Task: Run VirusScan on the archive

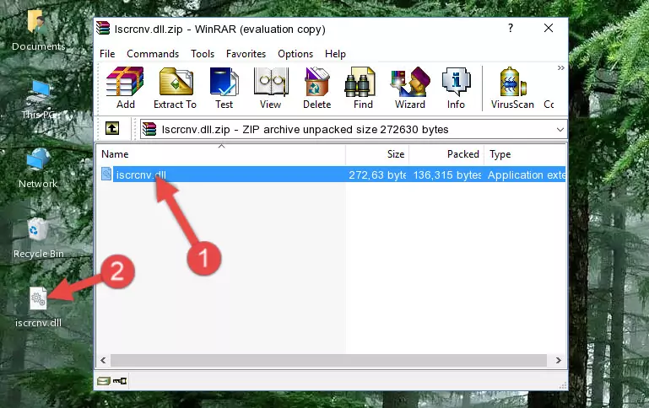Action: [x=512, y=88]
